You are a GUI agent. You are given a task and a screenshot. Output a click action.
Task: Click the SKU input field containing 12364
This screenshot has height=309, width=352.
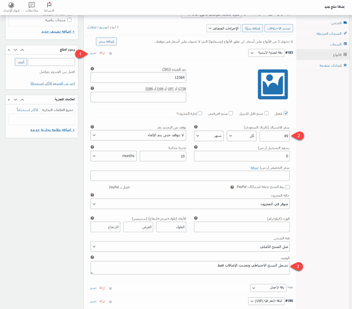138,78
